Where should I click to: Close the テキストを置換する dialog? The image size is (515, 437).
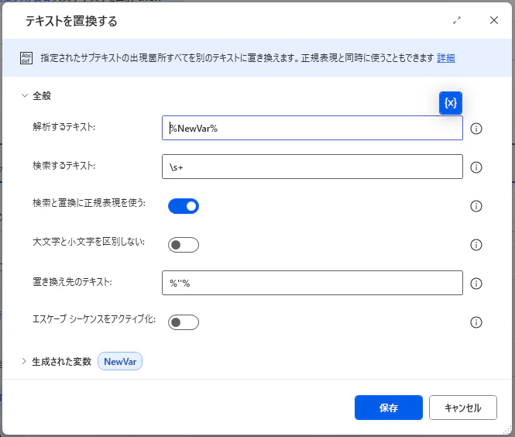[493, 20]
